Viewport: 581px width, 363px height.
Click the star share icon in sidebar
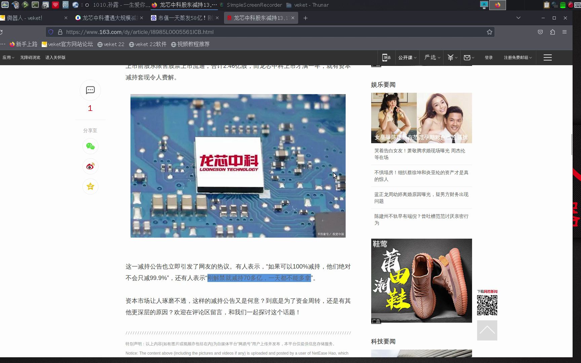(90, 187)
